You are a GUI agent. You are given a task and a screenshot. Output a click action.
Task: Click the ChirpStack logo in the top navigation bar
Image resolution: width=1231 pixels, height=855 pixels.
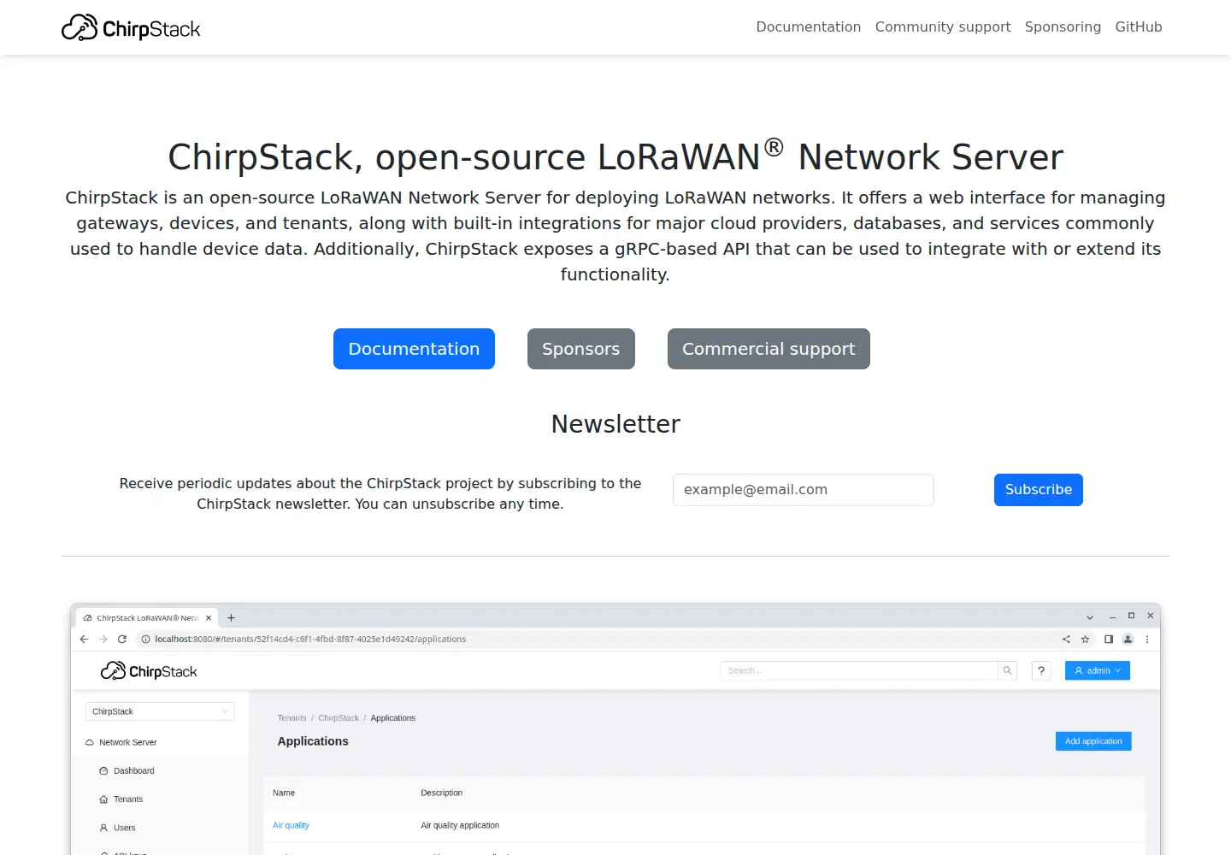(131, 28)
